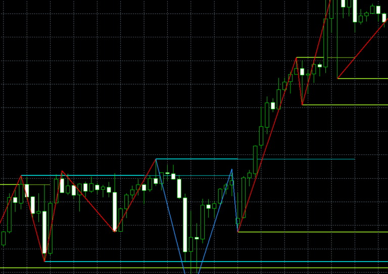Click the first red zigzag peak at far left
Viewport: 388px width, 274px height.
click(x=21, y=176)
